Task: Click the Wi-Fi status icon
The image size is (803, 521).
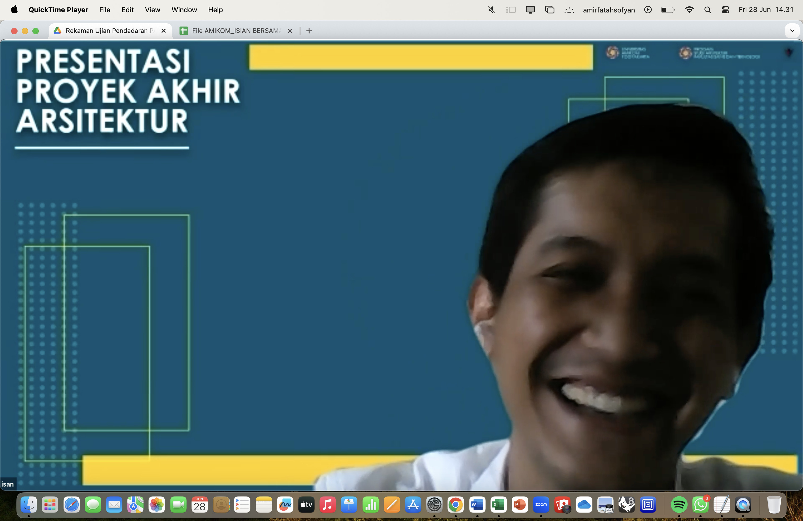Action: [x=689, y=10]
